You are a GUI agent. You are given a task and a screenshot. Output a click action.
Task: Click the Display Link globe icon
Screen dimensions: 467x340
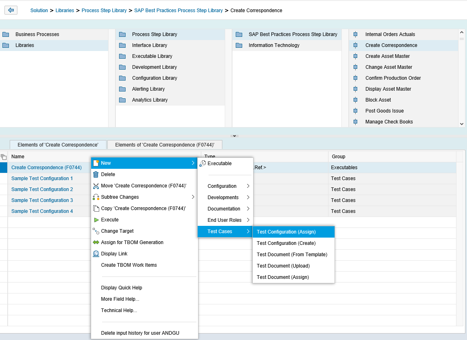coord(96,254)
